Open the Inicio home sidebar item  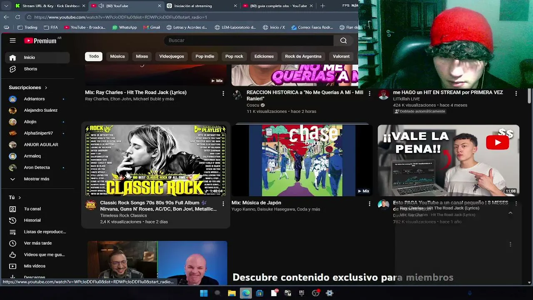coord(37,57)
